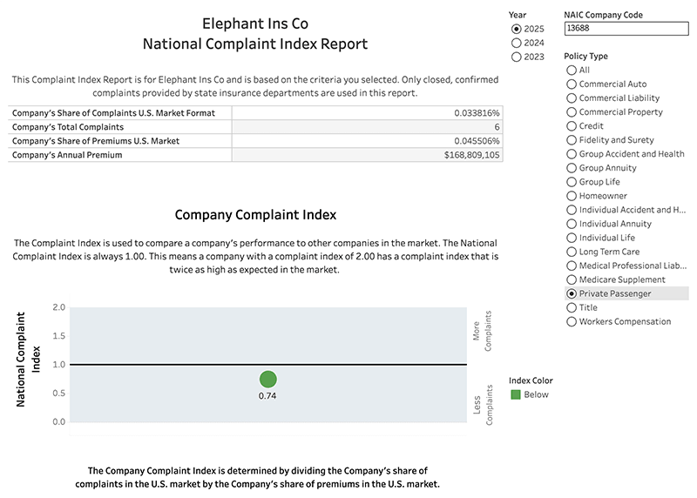Choose the All policy type option
Image resolution: width=697 pixels, height=498 pixels.
(572, 71)
